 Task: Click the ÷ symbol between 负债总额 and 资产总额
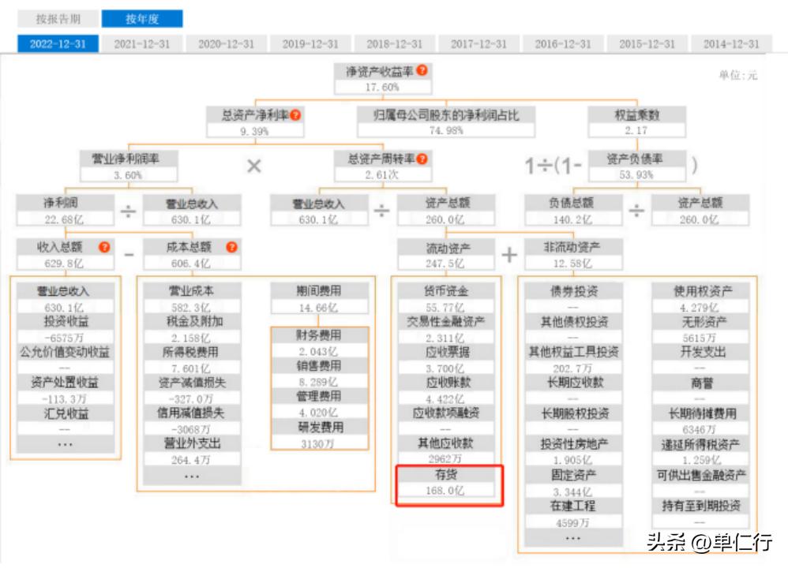(639, 210)
